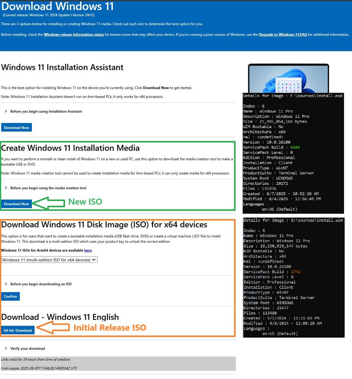The width and height of the screenshot is (352, 379).
Task: Click the 'Created : 9/5/2024' line
Action: [x=281, y=318]
